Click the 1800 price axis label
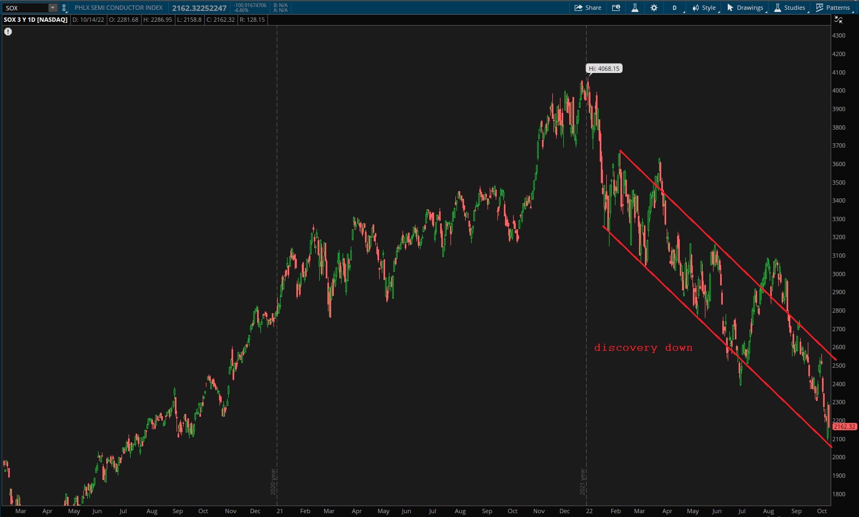 839,494
